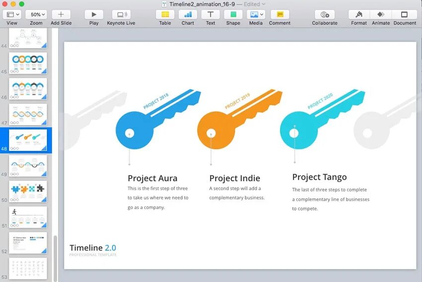Select the PROJECT 2019 label

pos(237,101)
